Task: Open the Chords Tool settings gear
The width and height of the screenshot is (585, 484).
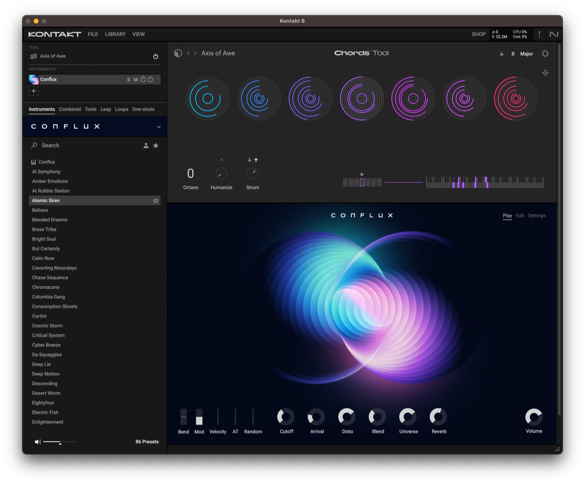Action: (545, 53)
